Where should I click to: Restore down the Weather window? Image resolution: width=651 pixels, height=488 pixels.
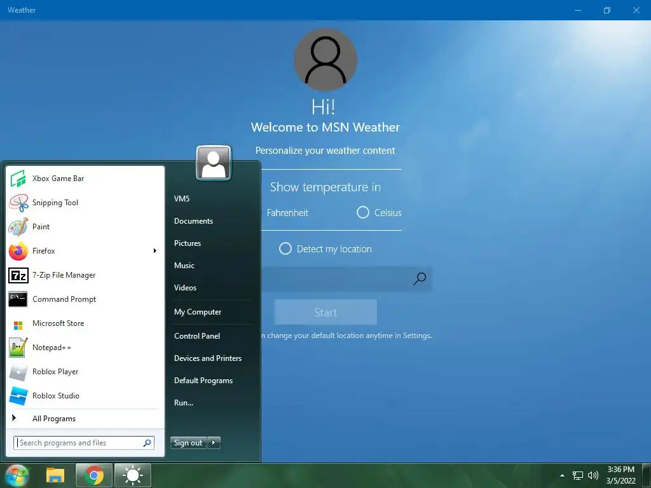click(607, 10)
